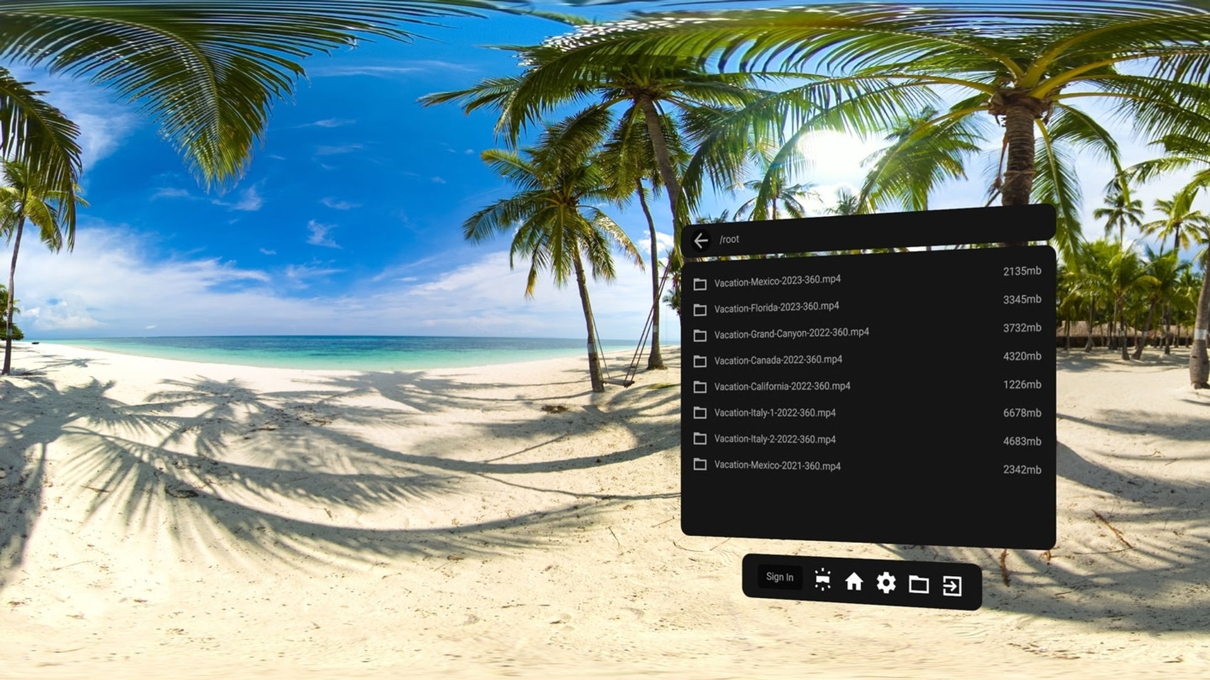Open file browser folder icon in toolbar
The height and width of the screenshot is (680, 1210).
click(919, 584)
